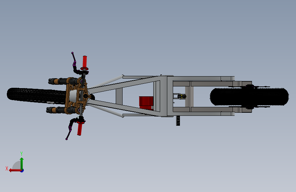The width and height of the screenshot is (296, 192).
Task: Select the rear black tire of the bike
Action: 249,97
